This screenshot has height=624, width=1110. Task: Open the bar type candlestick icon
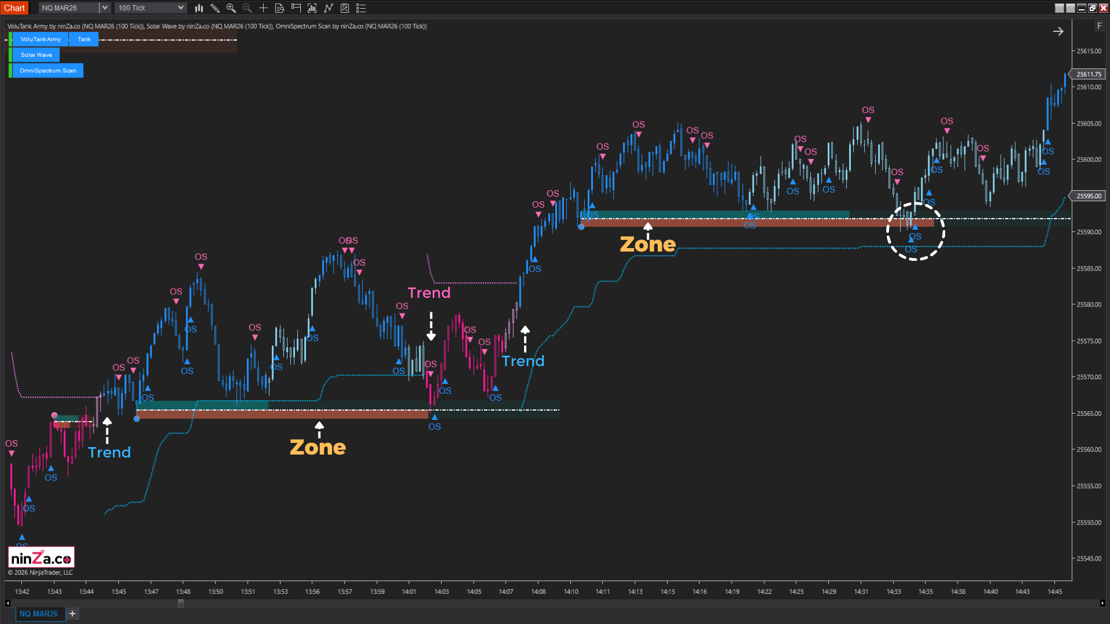pyautogui.click(x=199, y=8)
